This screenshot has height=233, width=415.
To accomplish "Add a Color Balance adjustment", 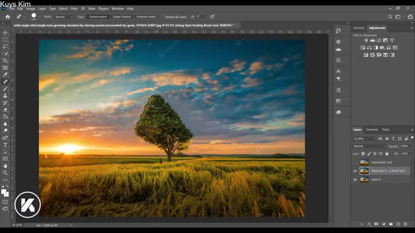I will click(369, 47).
